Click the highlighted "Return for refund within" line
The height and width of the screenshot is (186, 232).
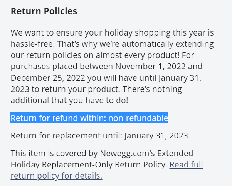coord(58,118)
